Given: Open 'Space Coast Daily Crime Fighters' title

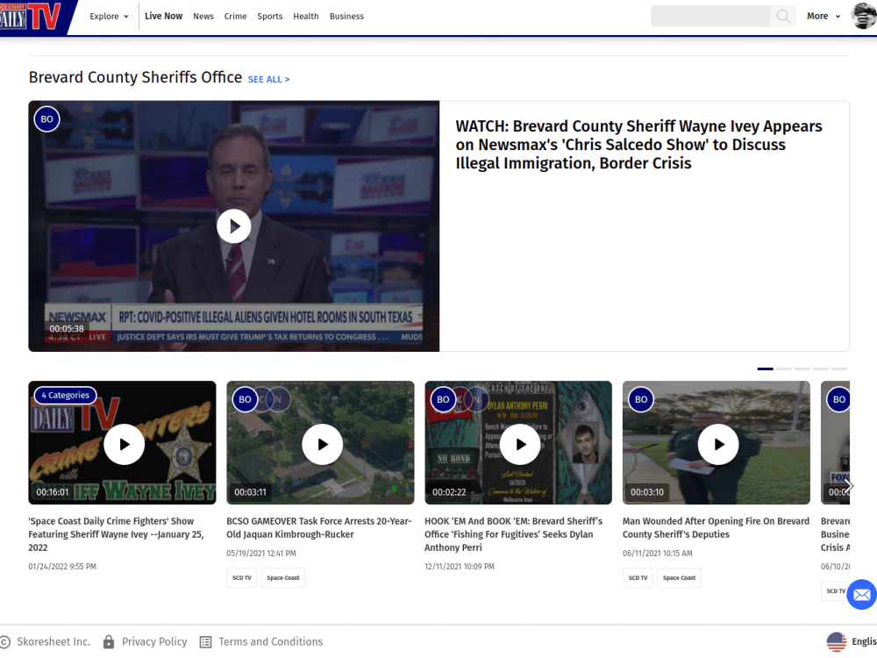Looking at the screenshot, I should point(117,534).
